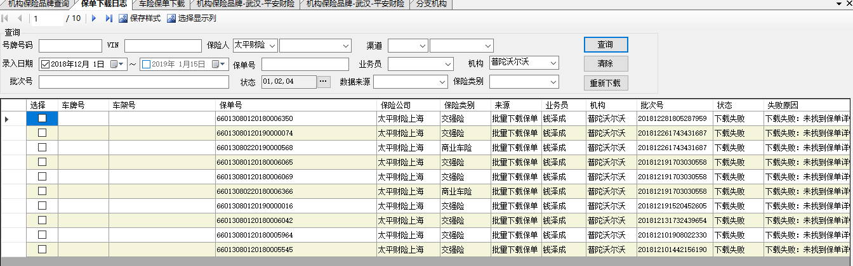Select batch number cell 201812191520452605
The height and width of the screenshot is (266, 853).
pyautogui.click(x=675, y=206)
